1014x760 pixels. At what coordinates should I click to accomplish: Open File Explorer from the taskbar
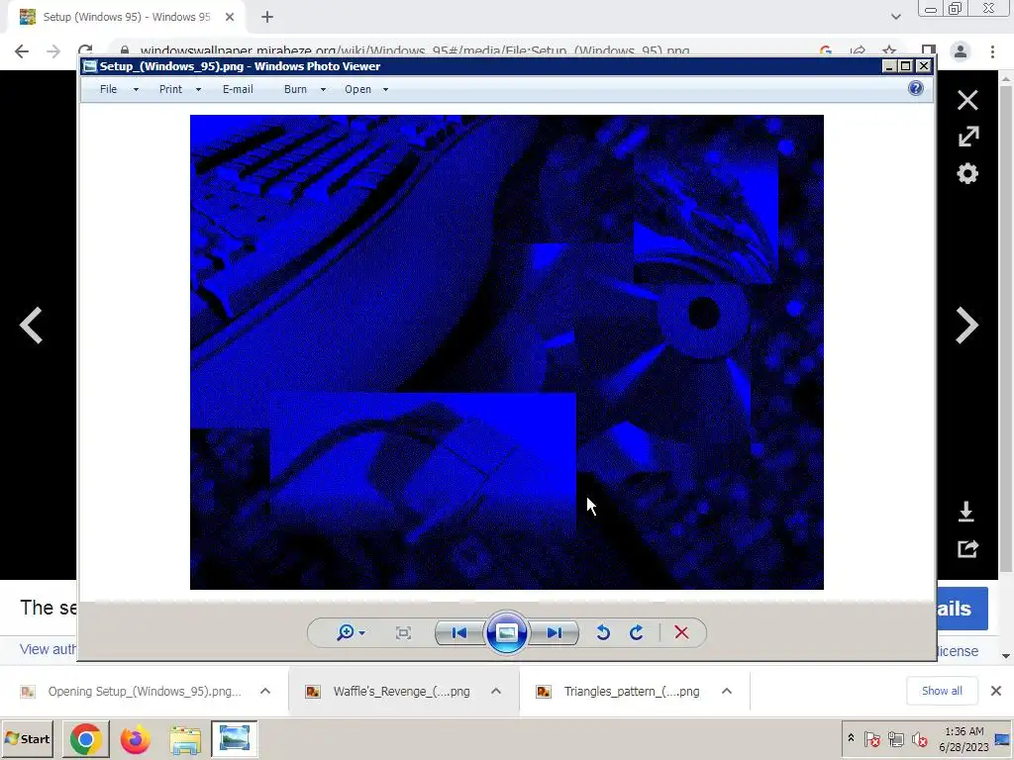click(185, 738)
